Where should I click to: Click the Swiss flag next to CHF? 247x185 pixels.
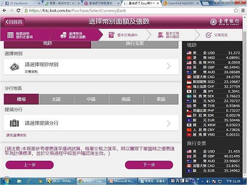(189, 86)
